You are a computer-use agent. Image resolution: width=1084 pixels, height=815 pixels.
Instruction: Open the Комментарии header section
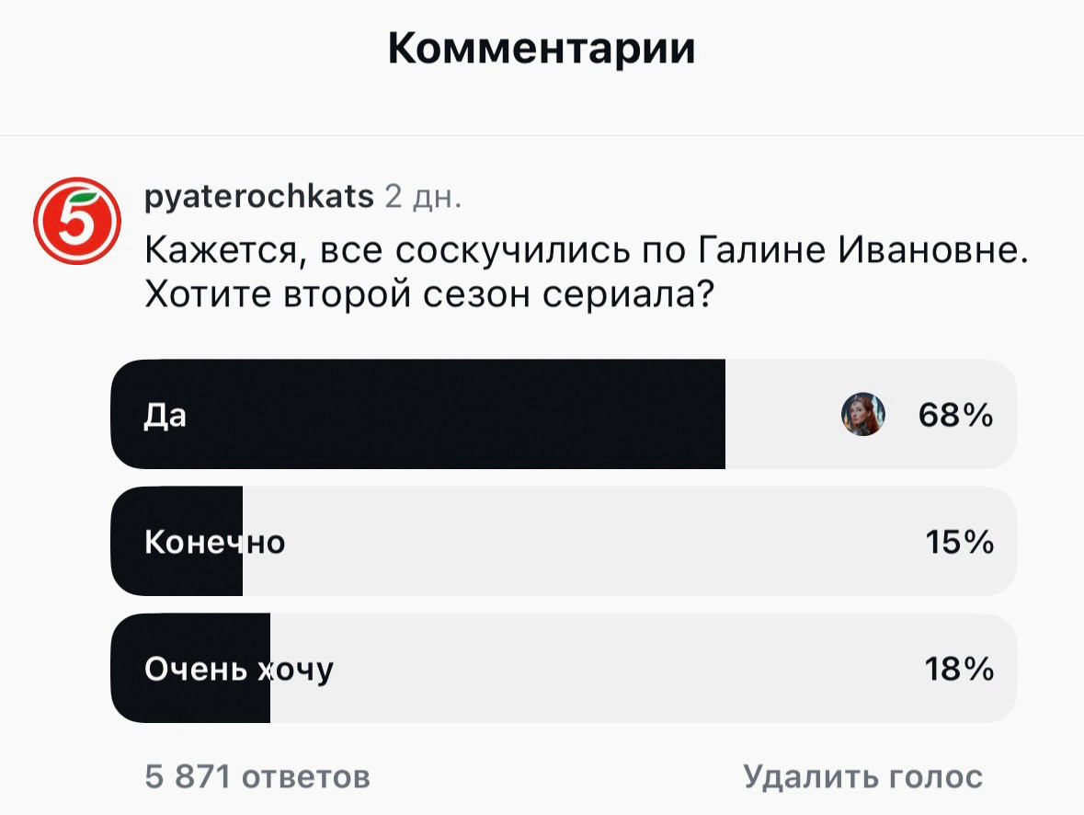pos(542,49)
